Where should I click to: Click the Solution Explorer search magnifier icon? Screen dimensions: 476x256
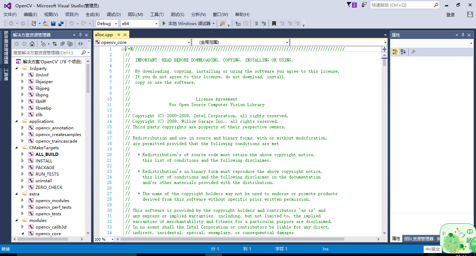[83, 53]
